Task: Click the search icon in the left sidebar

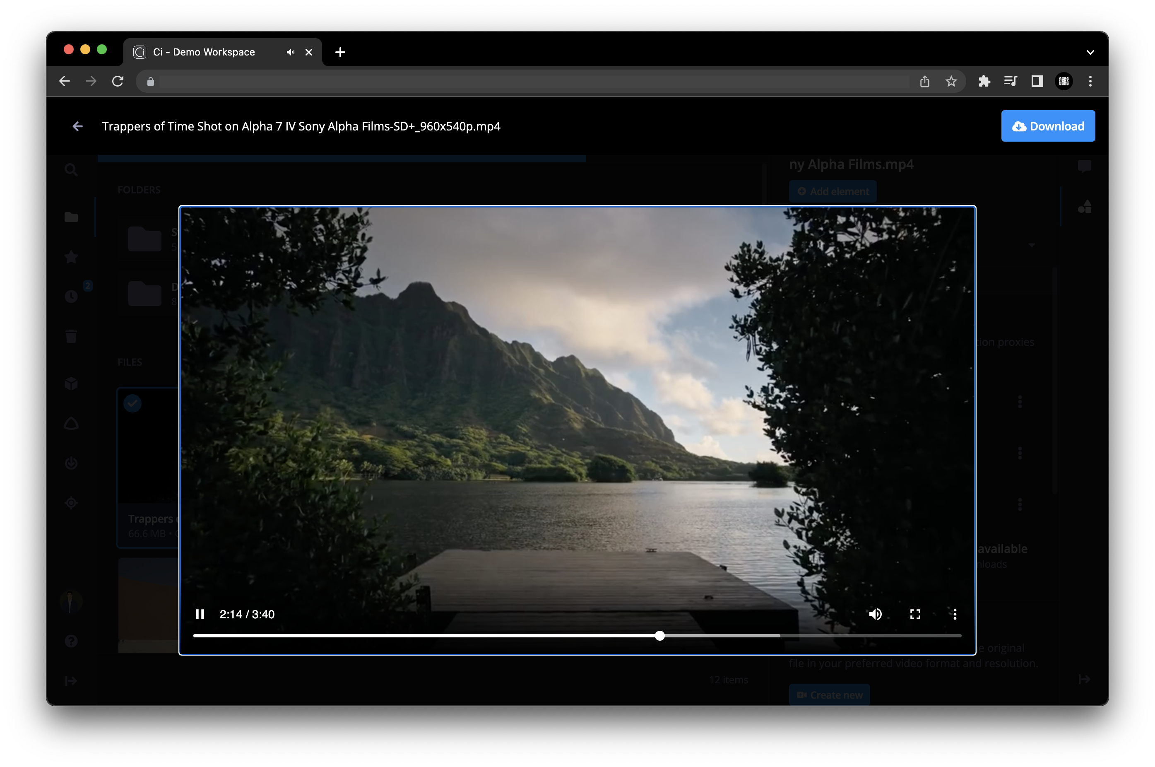Action: click(x=71, y=170)
